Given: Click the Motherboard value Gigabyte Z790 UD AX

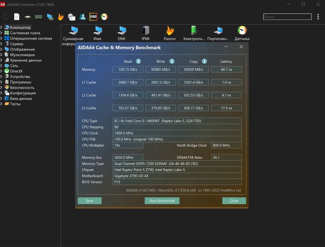Looking at the screenshot, I should coord(177,176).
